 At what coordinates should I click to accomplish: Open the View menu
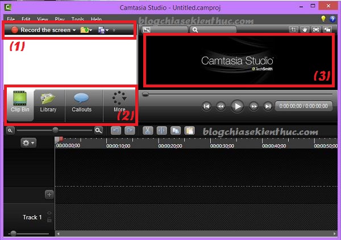coord(43,19)
